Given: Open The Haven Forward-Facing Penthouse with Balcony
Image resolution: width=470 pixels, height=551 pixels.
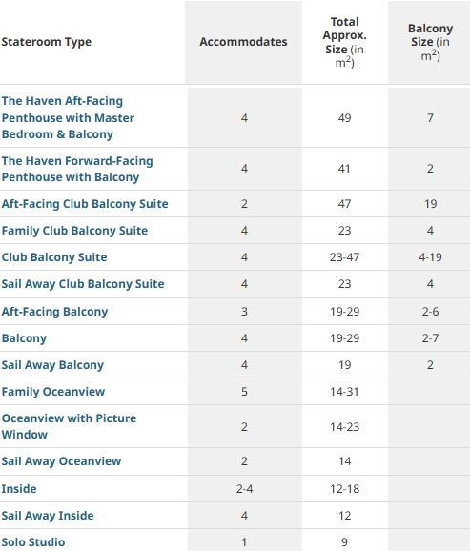Looking at the screenshot, I should pos(77,169).
